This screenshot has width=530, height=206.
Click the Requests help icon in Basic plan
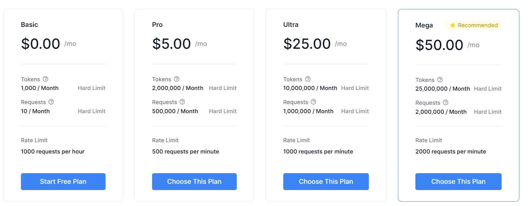[x=51, y=102]
